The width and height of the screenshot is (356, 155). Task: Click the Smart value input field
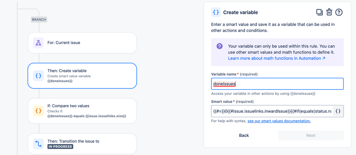272,111
